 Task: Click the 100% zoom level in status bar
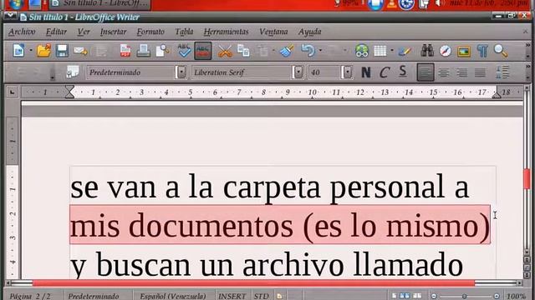click(516, 296)
